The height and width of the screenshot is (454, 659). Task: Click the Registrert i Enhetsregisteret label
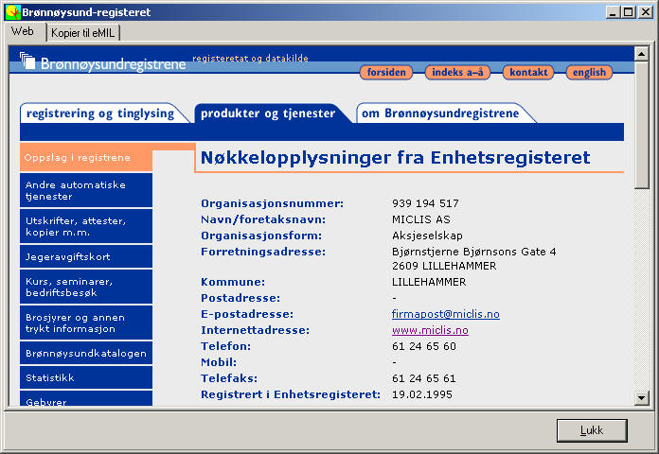[x=291, y=394]
